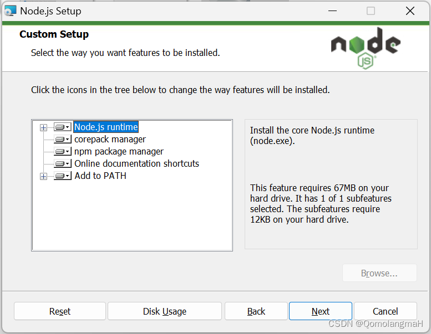The width and height of the screenshot is (431, 334).
Task: Open the Disk Usage dialog
Action: click(165, 311)
